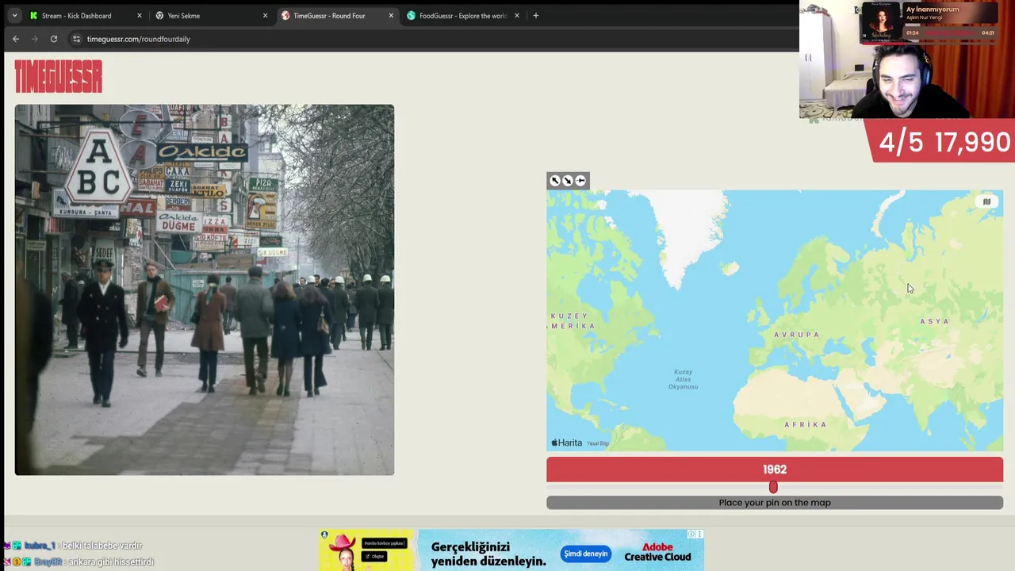The height and width of the screenshot is (571, 1015).
Task: Click the 1962 year display bar
Action: 775,469
